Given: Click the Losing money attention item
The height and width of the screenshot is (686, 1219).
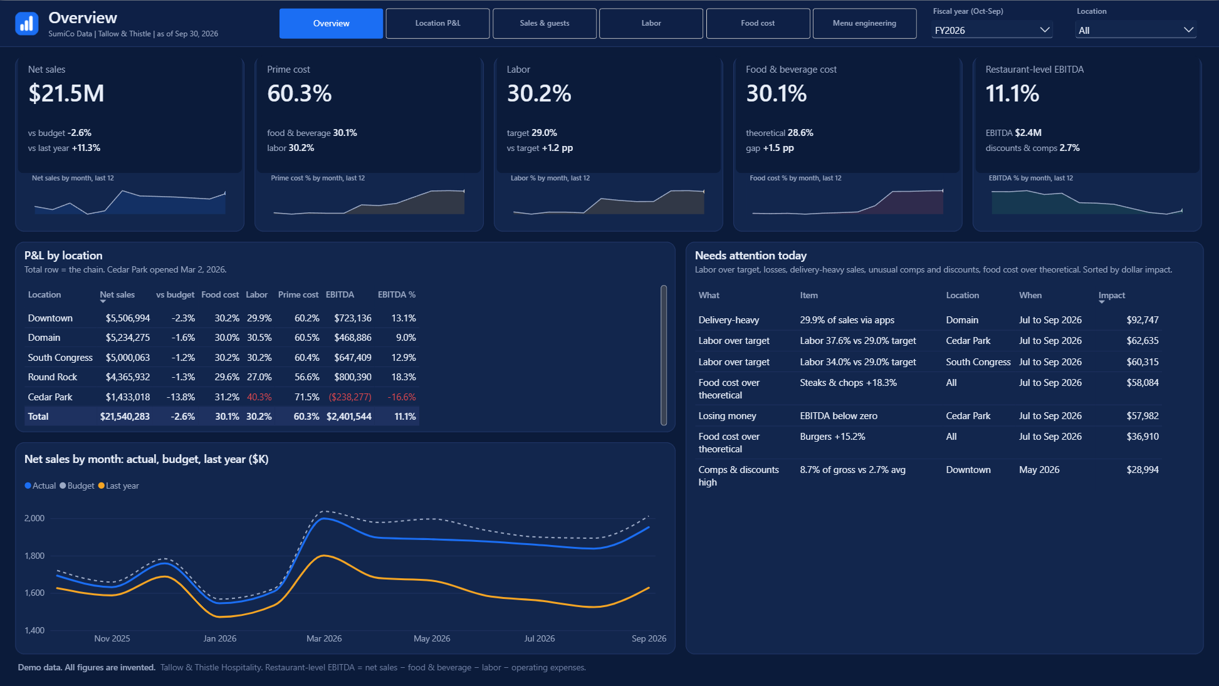Looking at the screenshot, I should tap(929, 416).
